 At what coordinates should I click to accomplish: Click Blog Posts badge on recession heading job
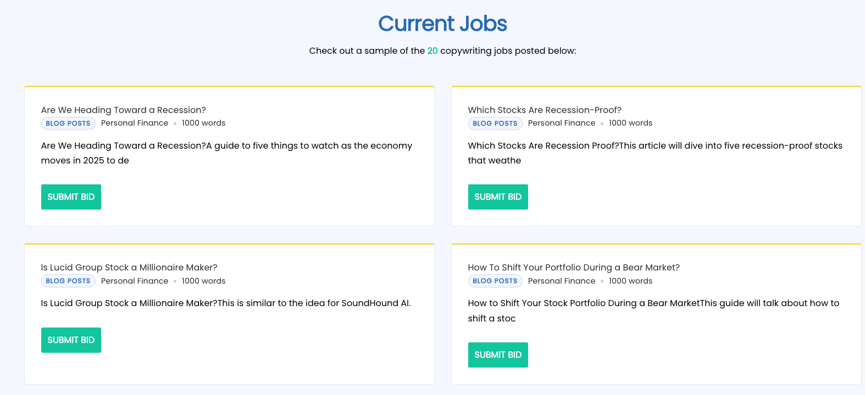click(x=68, y=123)
